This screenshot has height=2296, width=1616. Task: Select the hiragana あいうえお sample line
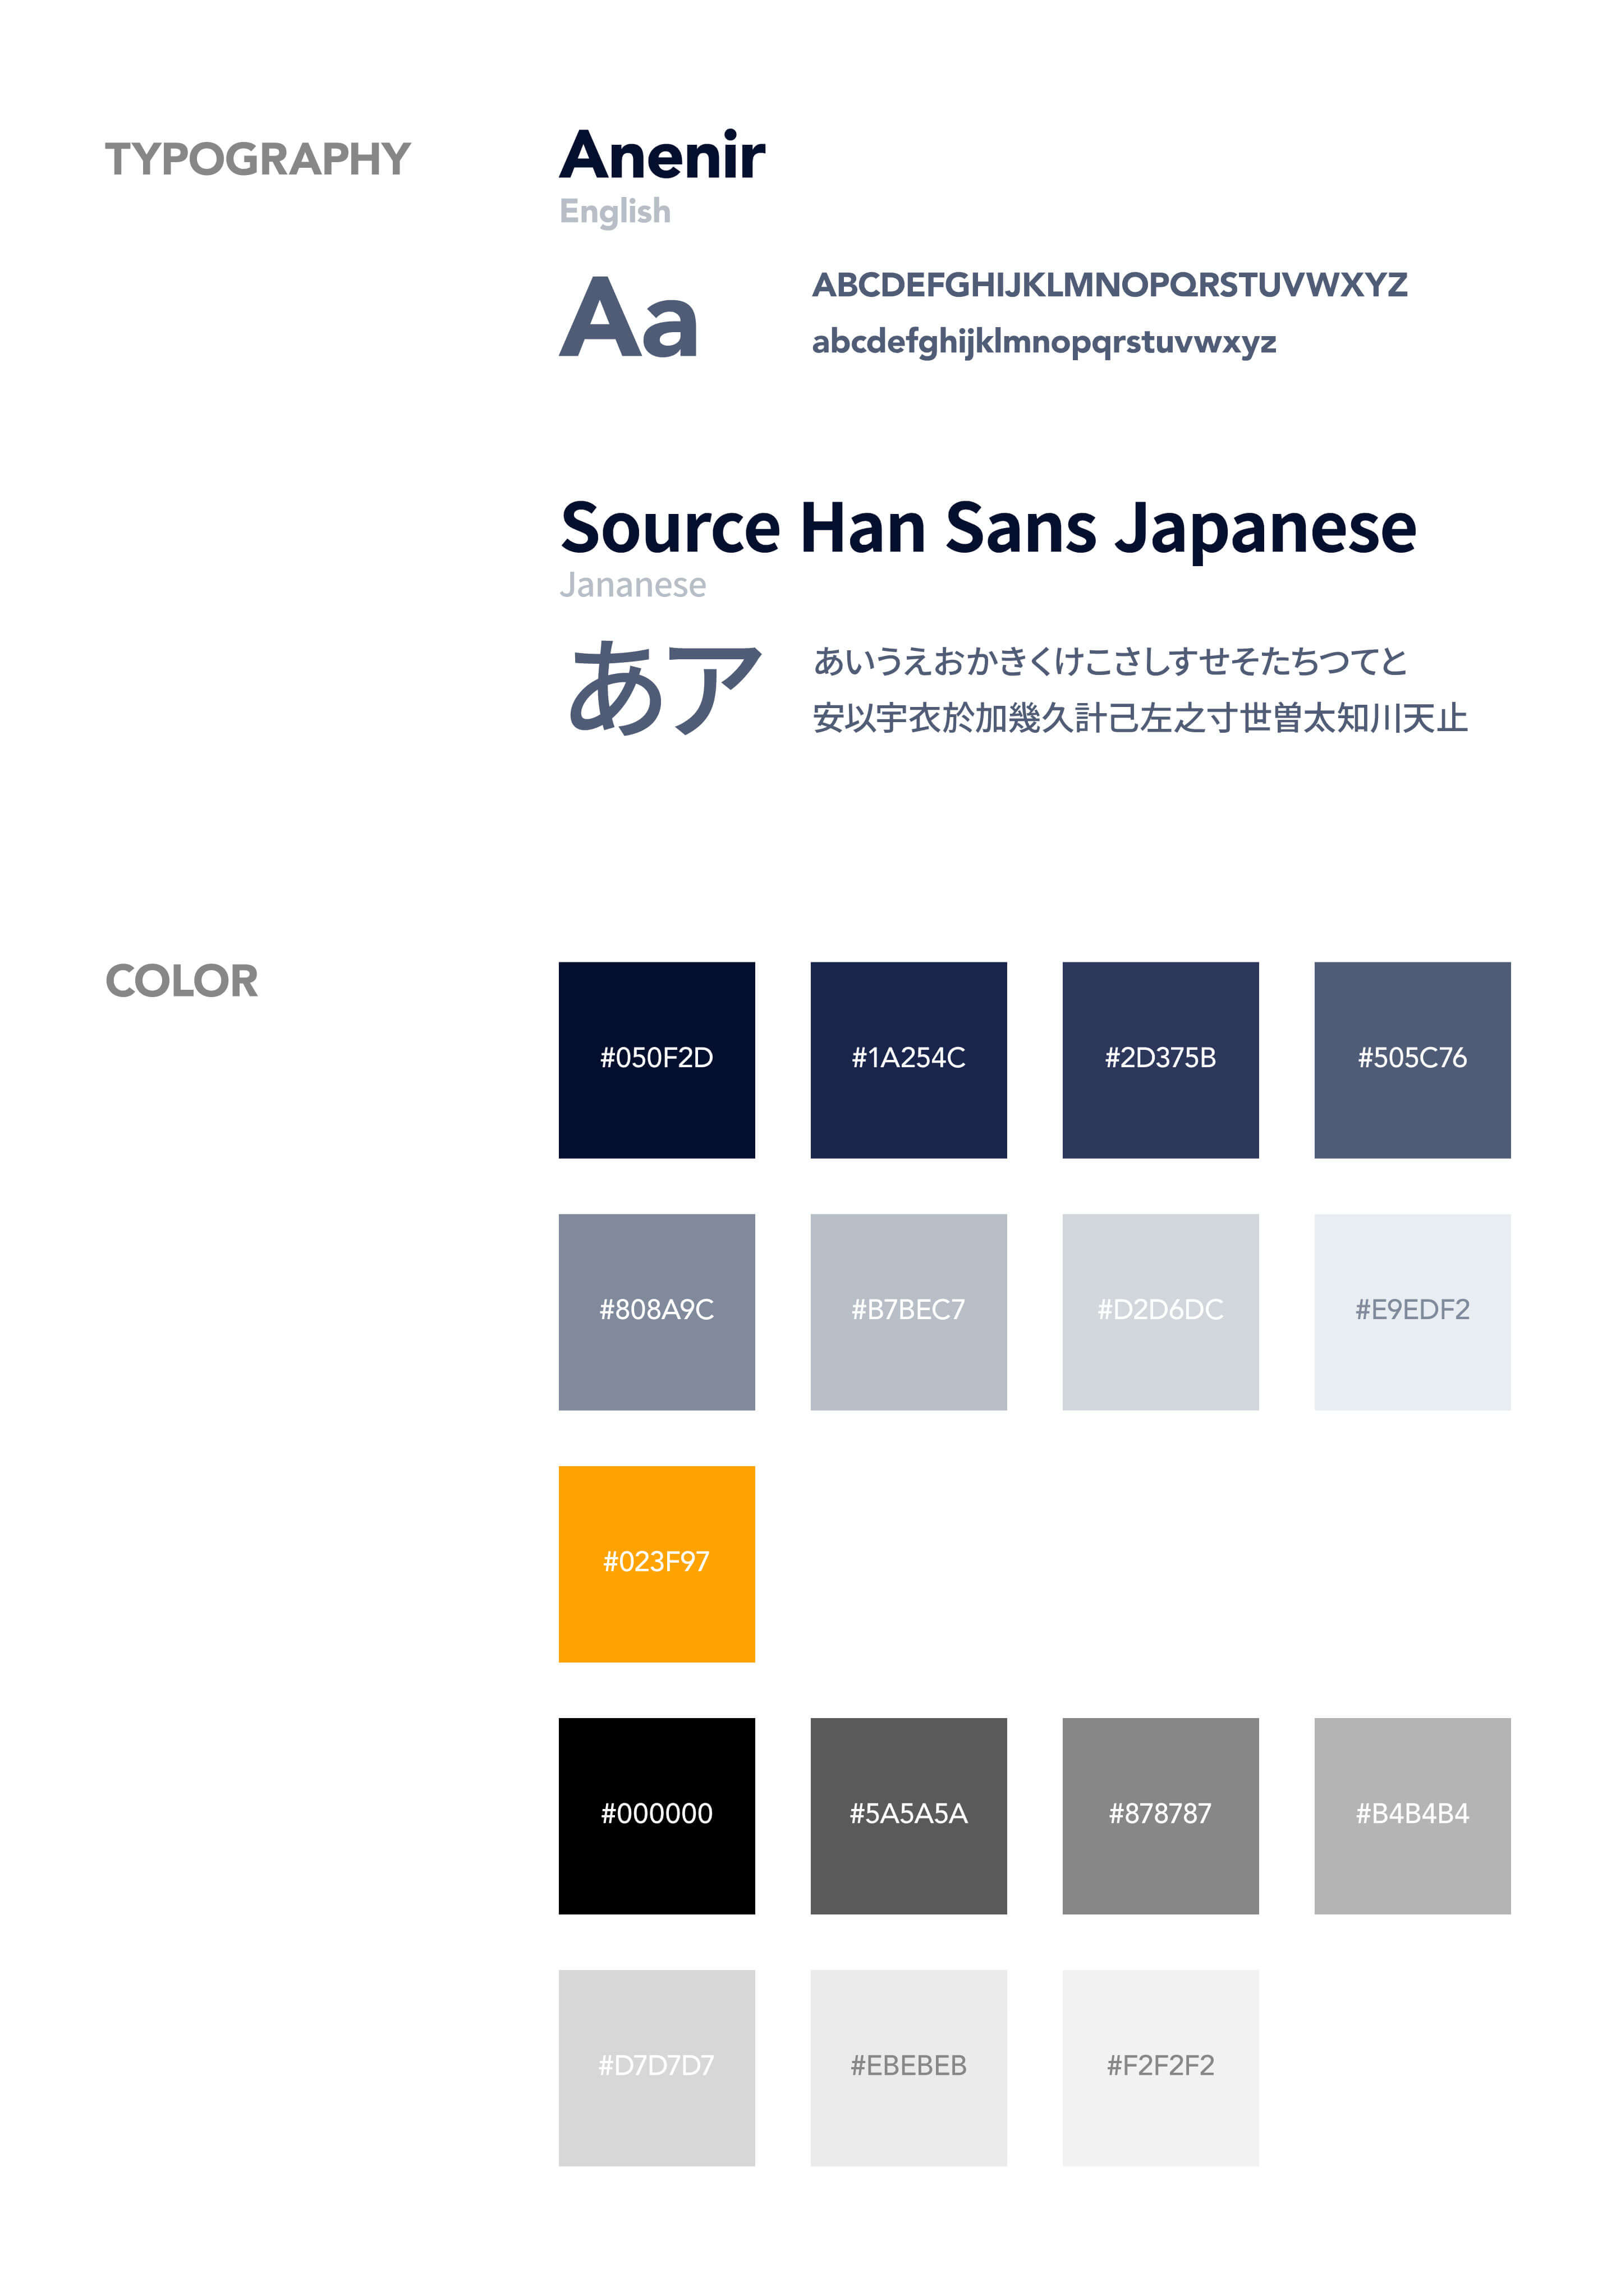1110,661
